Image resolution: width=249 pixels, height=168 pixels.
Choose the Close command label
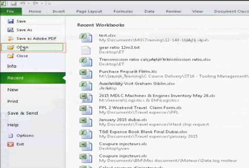22,56
